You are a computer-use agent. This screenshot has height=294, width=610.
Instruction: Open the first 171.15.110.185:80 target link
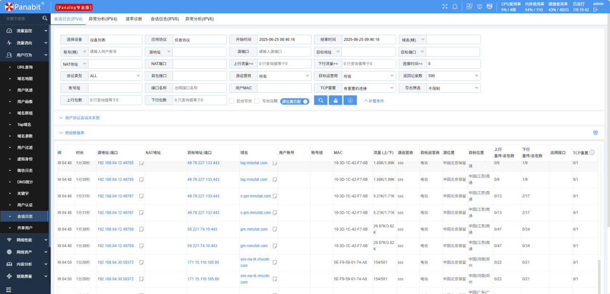coord(203,263)
